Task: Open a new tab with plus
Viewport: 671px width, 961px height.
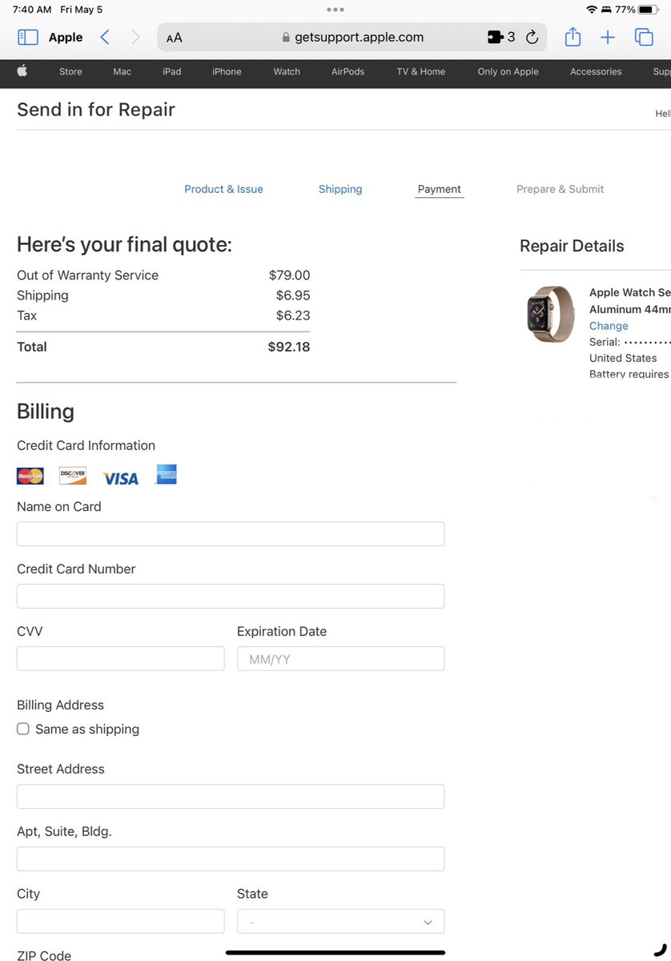Action: (x=608, y=37)
